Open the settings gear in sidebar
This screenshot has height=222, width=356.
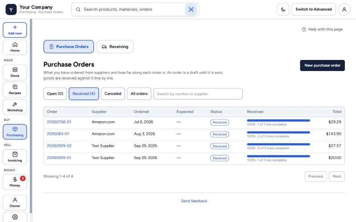pyautogui.click(x=15, y=217)
